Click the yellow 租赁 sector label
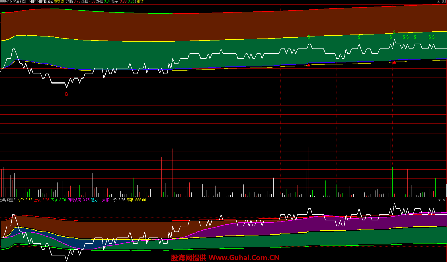The height and width of the screenshot is (262, 447). [x=140, y=2]
